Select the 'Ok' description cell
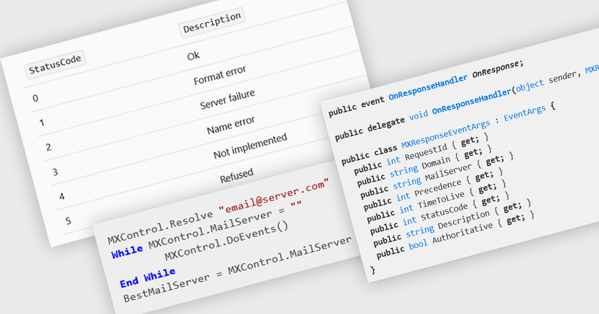 click(194, 55)
